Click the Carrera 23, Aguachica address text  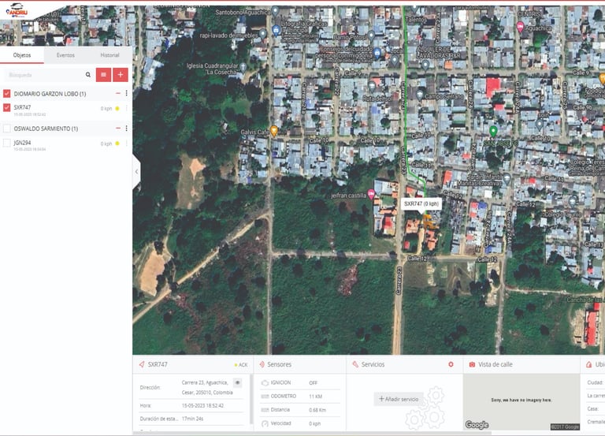coord(207,387)
